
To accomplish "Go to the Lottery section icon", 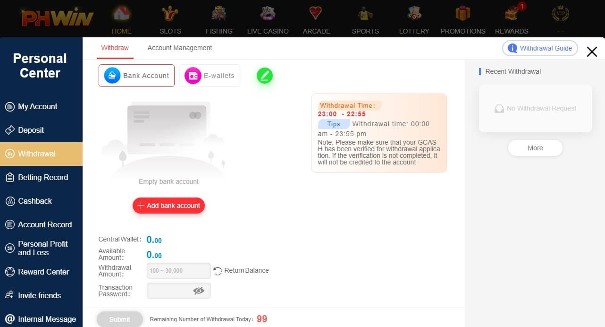I will pyautogui.click(x=414, y=13).
